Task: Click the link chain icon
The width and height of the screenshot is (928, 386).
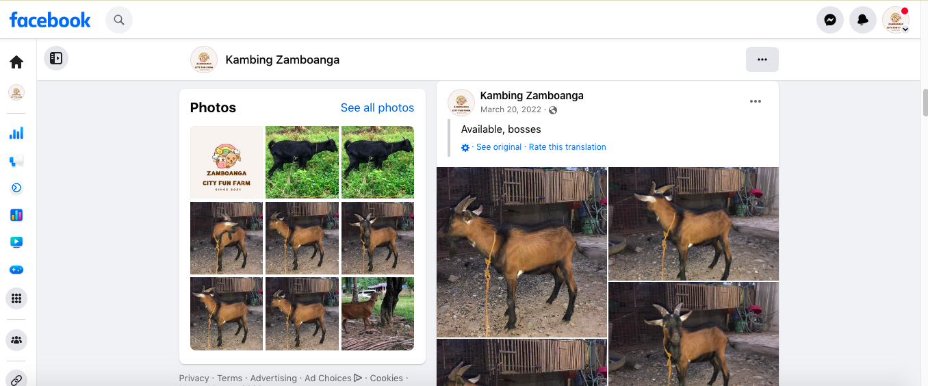Action: (16, 379)
